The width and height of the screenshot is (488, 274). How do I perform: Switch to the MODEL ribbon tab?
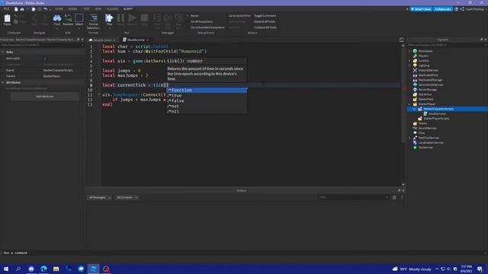tap(73, 9)
